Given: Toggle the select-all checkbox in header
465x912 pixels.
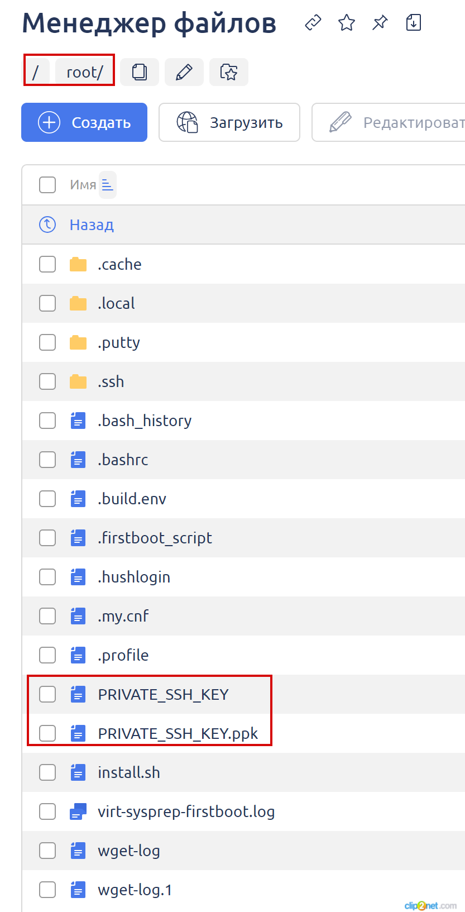Looking at the screenshot, I should [47, 185].
